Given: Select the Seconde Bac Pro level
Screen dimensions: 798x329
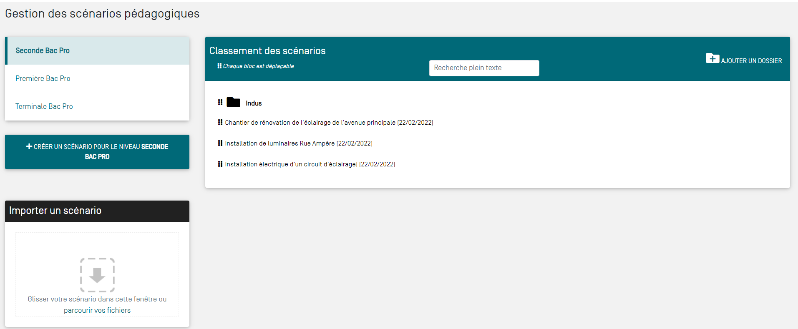Looking at the screenshot, I should [43, 50].
